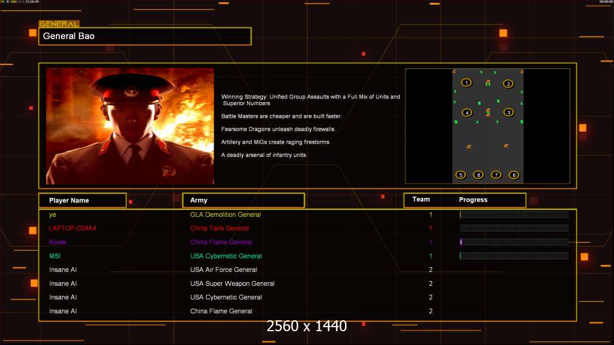
Task: Click start position 6 on the minimap
Action: [x=514, y=175]
